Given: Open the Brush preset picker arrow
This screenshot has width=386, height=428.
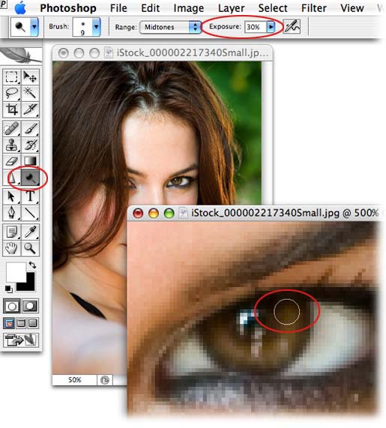Looking at the screenshot, I should [x=96, y=27].
